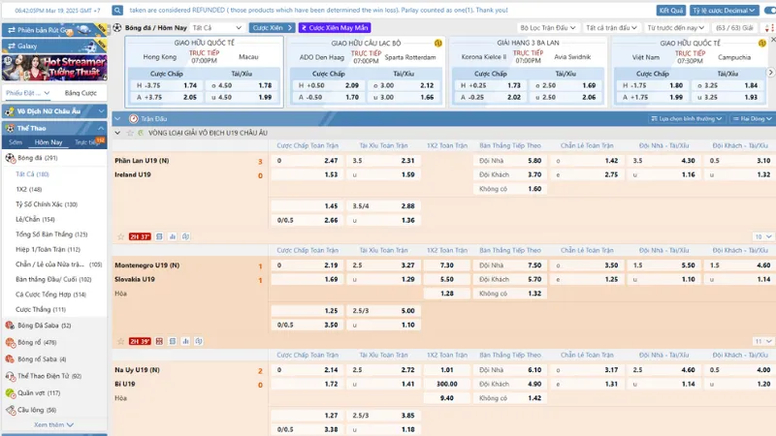Click the Quần vợt tennis ball icon
The width and height of the screenshot is (776, 436).
pos(10,392)
